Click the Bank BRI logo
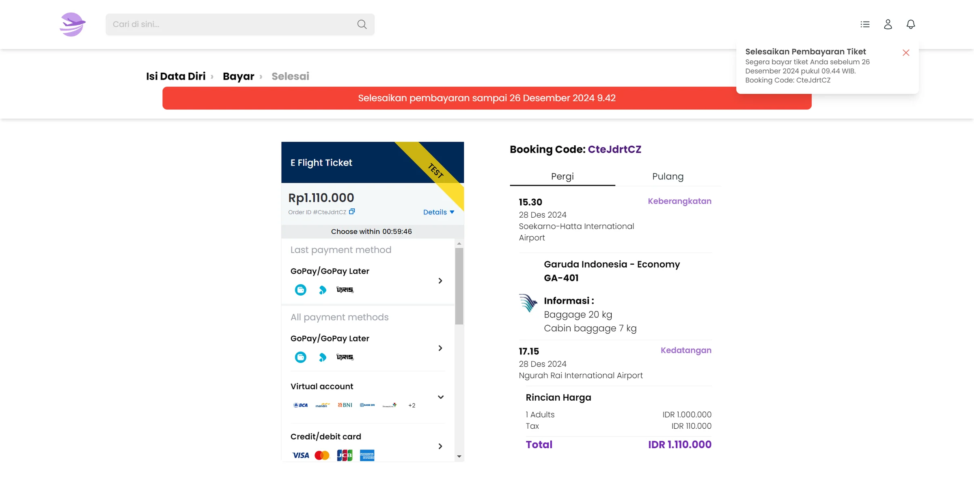This screenshot has height=501, width=974. pos(367,405)
